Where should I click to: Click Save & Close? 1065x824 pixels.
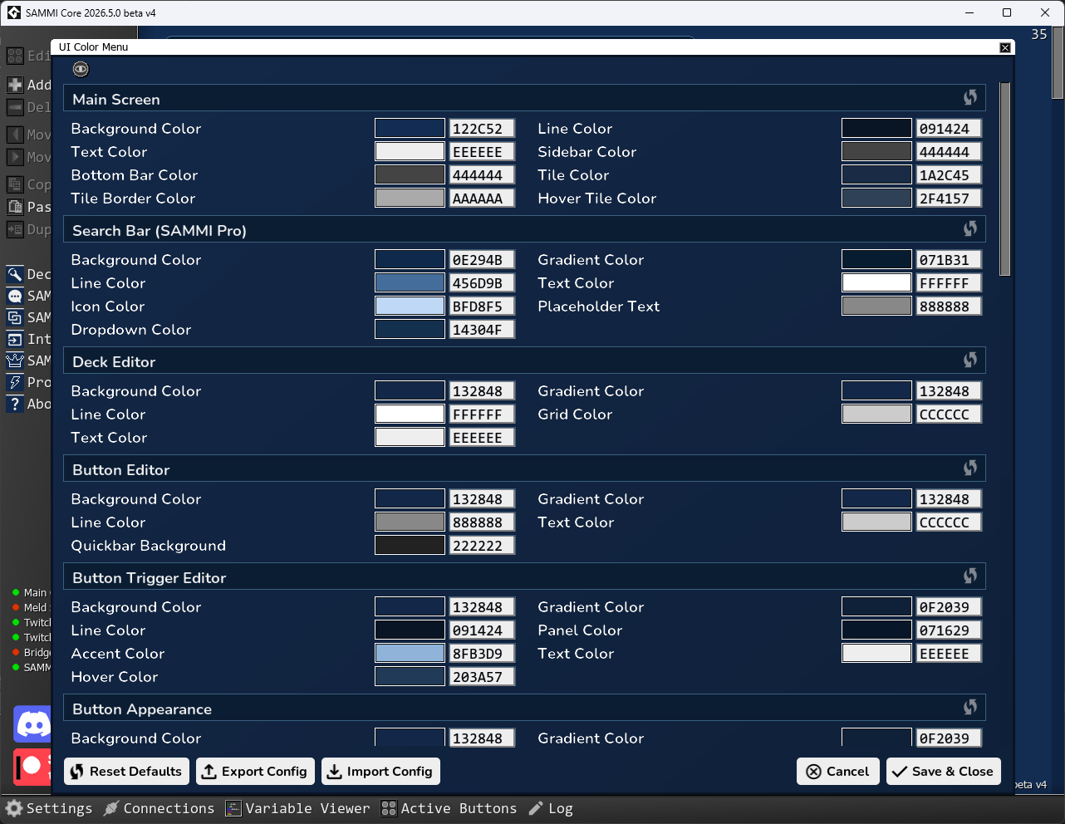pos(944,772)
